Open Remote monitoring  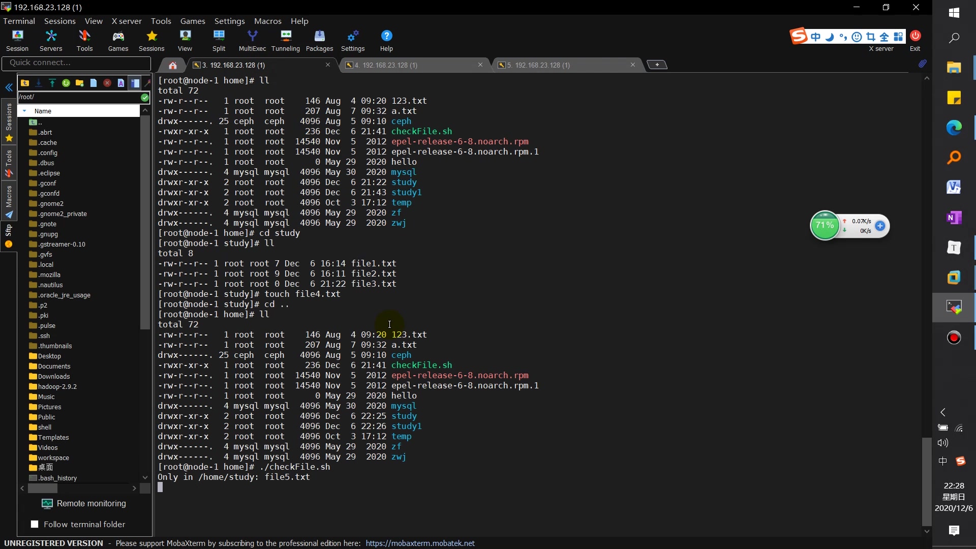tap(84, 503)
